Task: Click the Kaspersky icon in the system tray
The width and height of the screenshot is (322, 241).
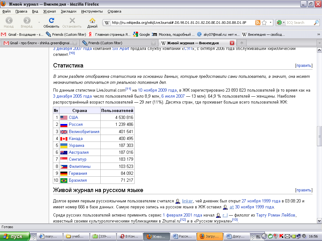Action: (281, 236)
